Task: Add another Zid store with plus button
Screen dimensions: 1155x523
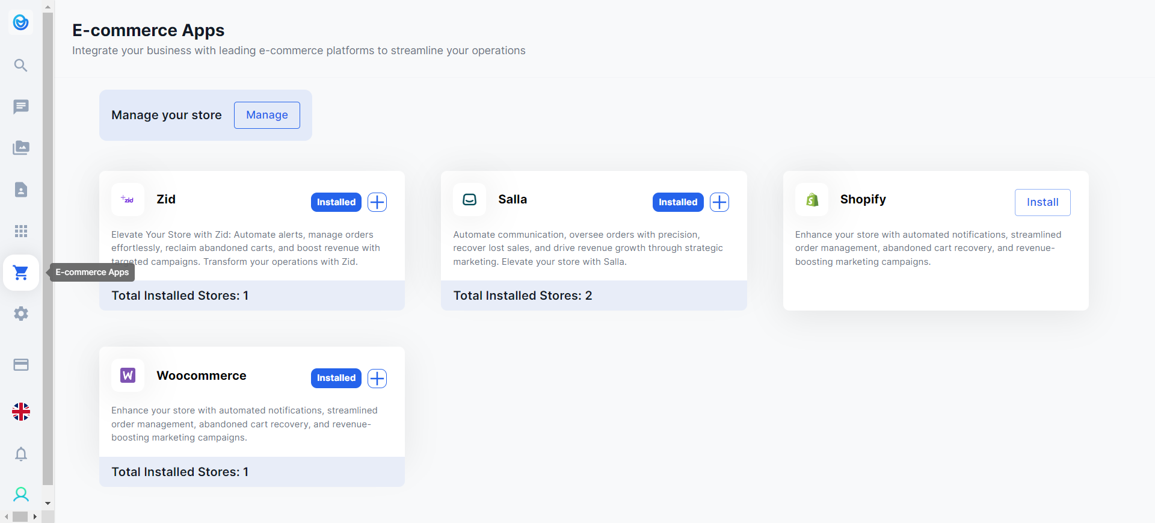Action: click(377, 202)
